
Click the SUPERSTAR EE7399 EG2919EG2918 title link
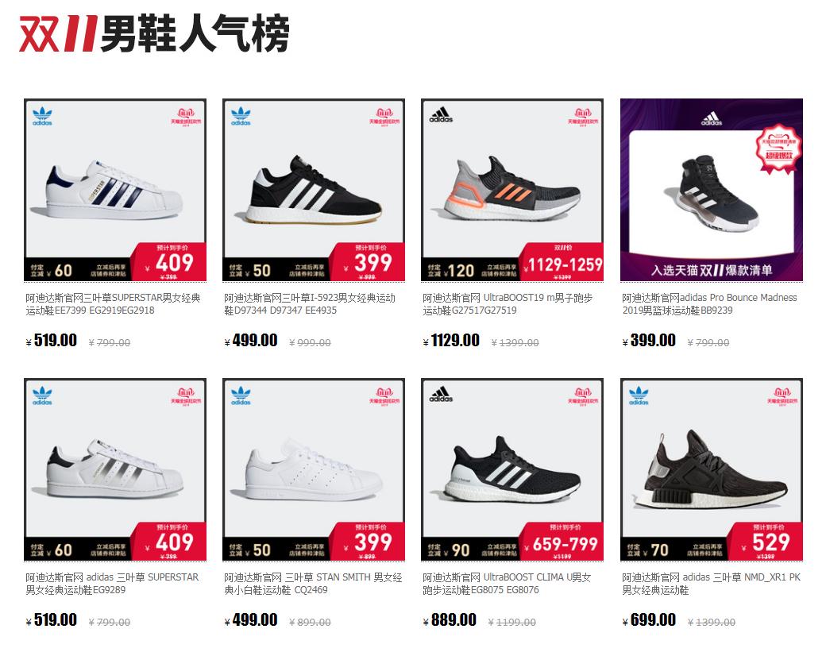(113, 304)
